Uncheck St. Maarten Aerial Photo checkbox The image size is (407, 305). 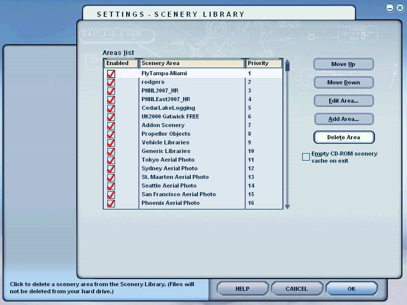(111, 177)
